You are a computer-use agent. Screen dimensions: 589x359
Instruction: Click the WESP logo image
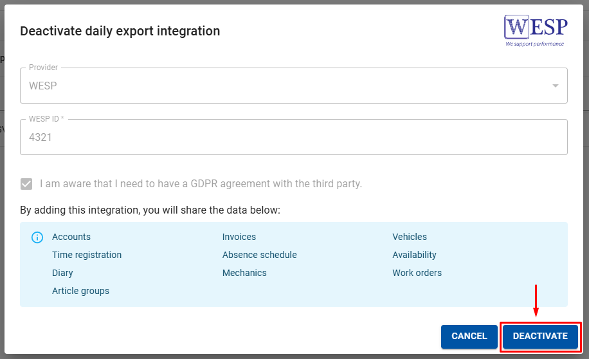(x=535, y=31)
